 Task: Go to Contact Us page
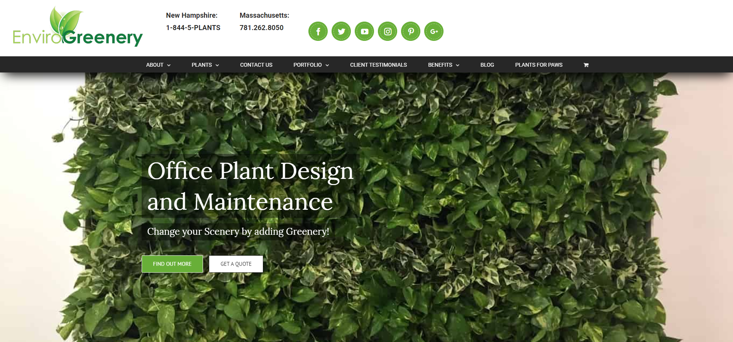pos(256,65)
